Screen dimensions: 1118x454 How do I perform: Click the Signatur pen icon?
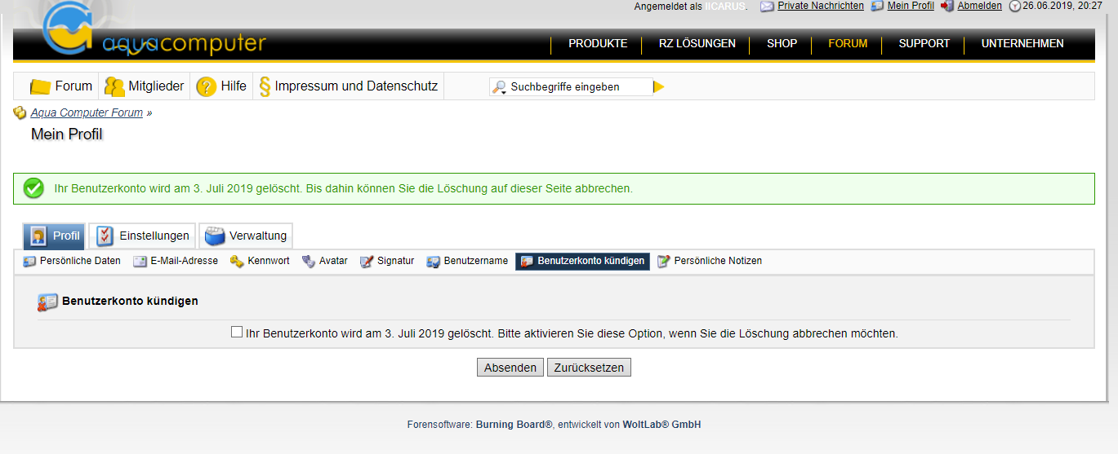367,262
